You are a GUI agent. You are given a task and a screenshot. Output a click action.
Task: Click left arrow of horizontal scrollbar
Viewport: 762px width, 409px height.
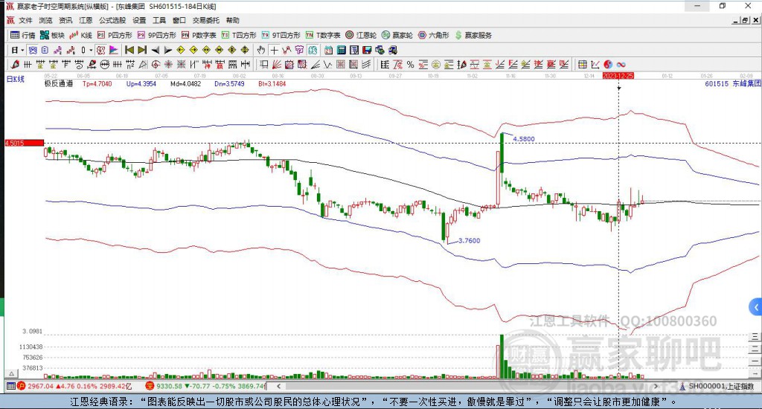[278, 386]
